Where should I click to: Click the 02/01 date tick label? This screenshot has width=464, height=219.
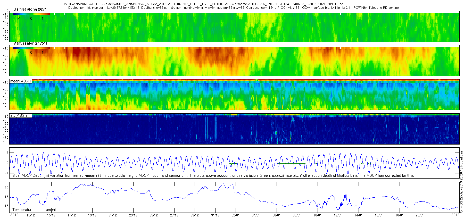[x=236, y=215]
